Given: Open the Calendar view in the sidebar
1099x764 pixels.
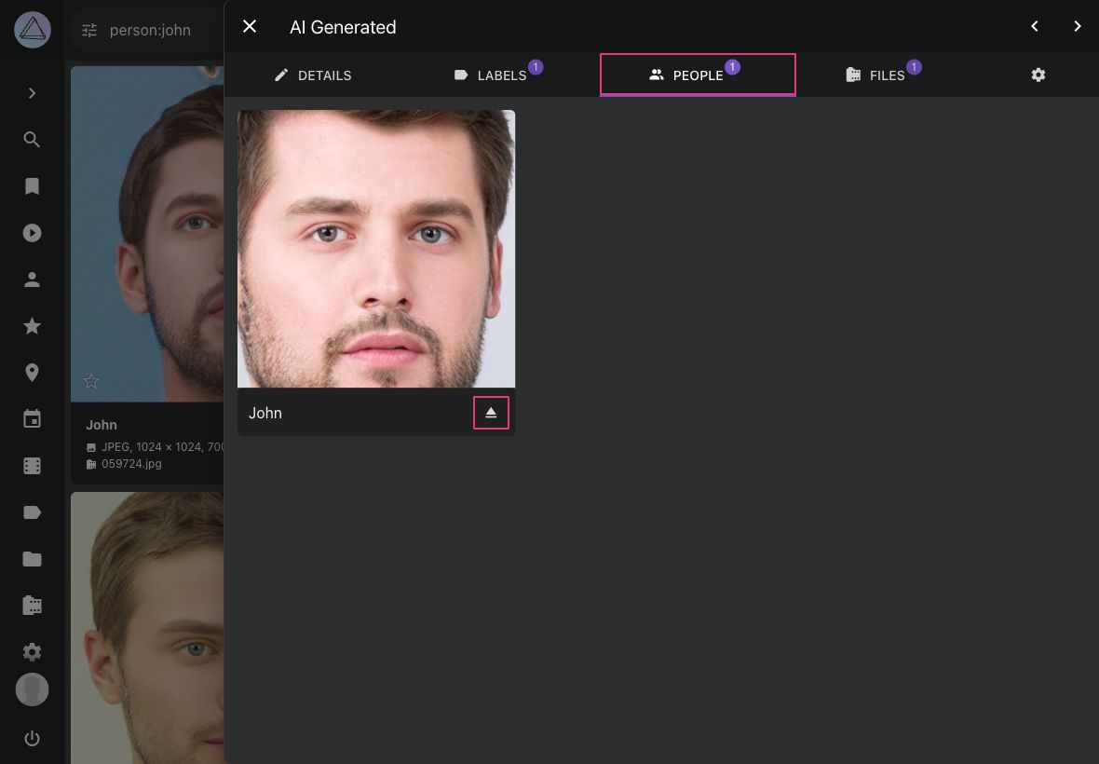Looking at the screenshot, I should pos(32,418).
